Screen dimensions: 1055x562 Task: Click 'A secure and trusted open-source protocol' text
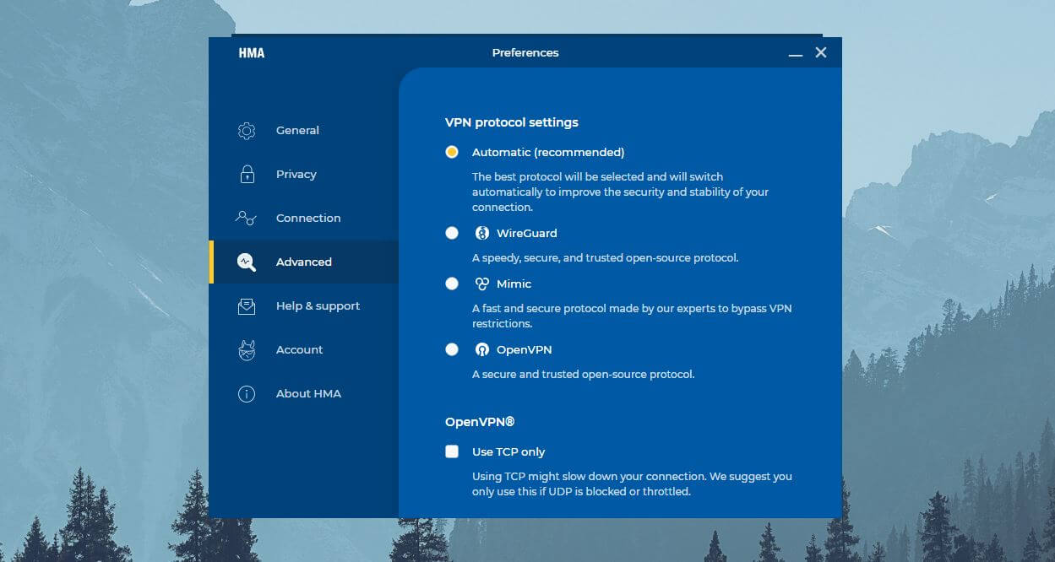click(x=584, y=375)
